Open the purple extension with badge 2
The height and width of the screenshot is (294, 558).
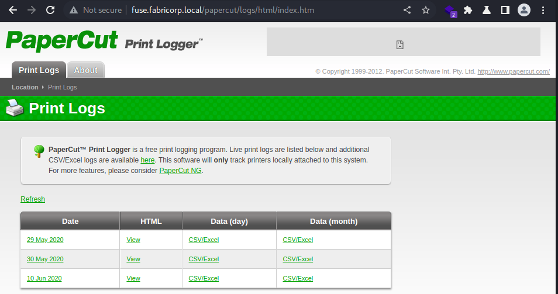(x=450, y=11)
